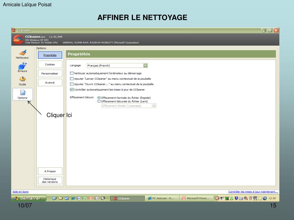Click the CCleaner logo in header

pyautogui.click(x=18, y=39)
